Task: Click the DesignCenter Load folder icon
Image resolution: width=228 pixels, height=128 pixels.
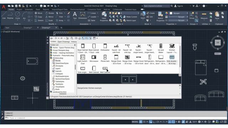Action: pos(51,38)
